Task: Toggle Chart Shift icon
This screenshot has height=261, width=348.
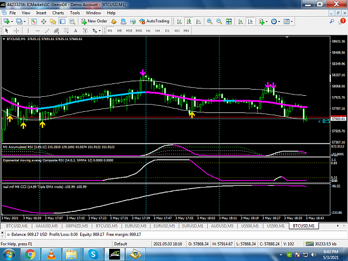Action: (x=250, y=22)
